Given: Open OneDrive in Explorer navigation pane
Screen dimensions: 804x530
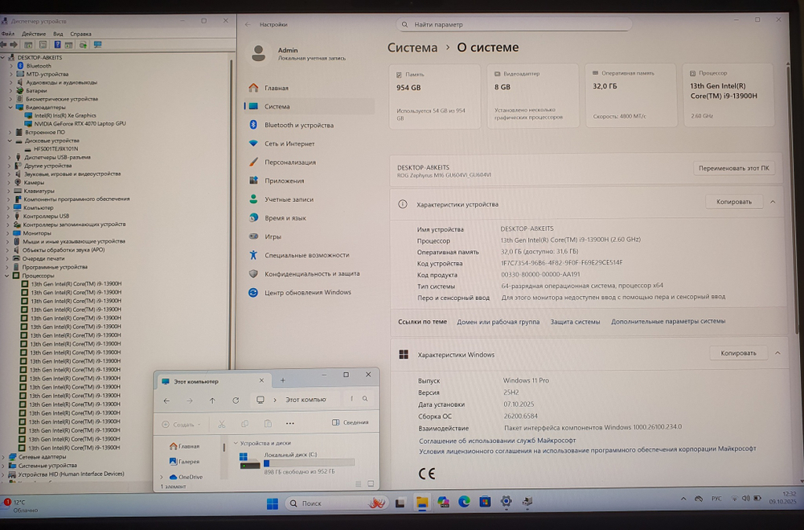Looking at the screenshot, I should (x=190, y=477).
